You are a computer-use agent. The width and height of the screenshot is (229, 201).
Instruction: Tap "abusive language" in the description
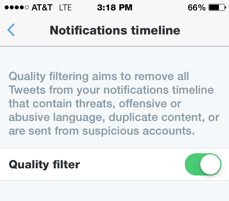pyautogui.click(x=57, y=117)
